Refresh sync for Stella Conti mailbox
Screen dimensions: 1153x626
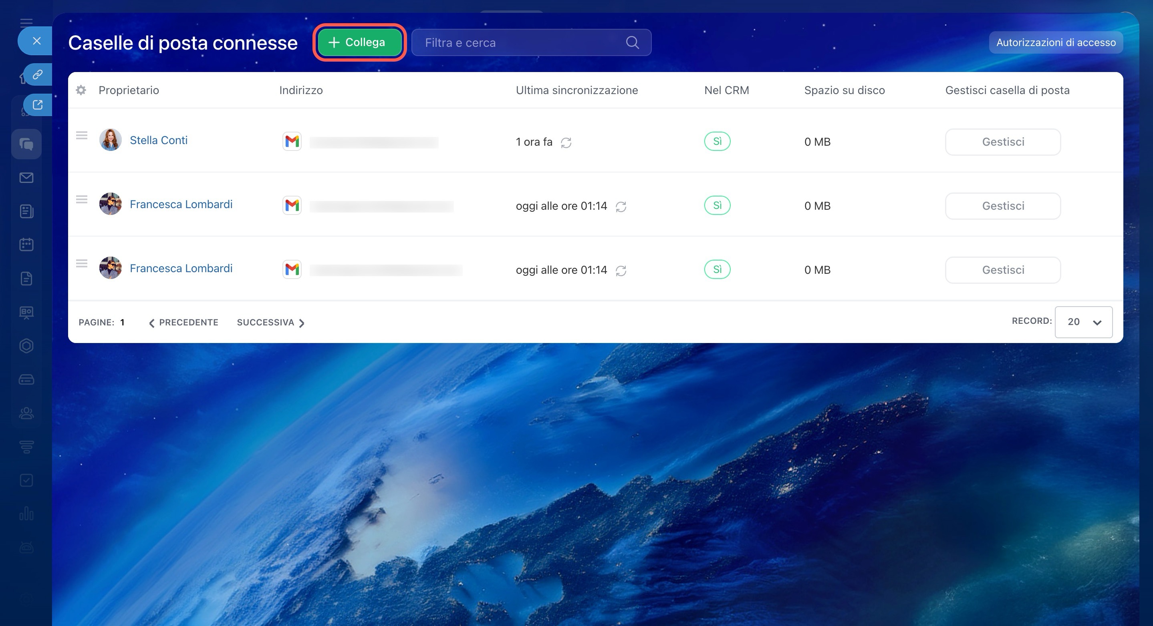[566, 142]
